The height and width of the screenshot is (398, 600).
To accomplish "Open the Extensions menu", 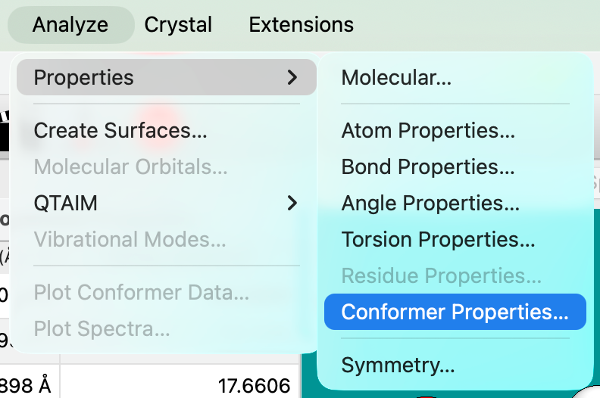I will pos(301,24).
